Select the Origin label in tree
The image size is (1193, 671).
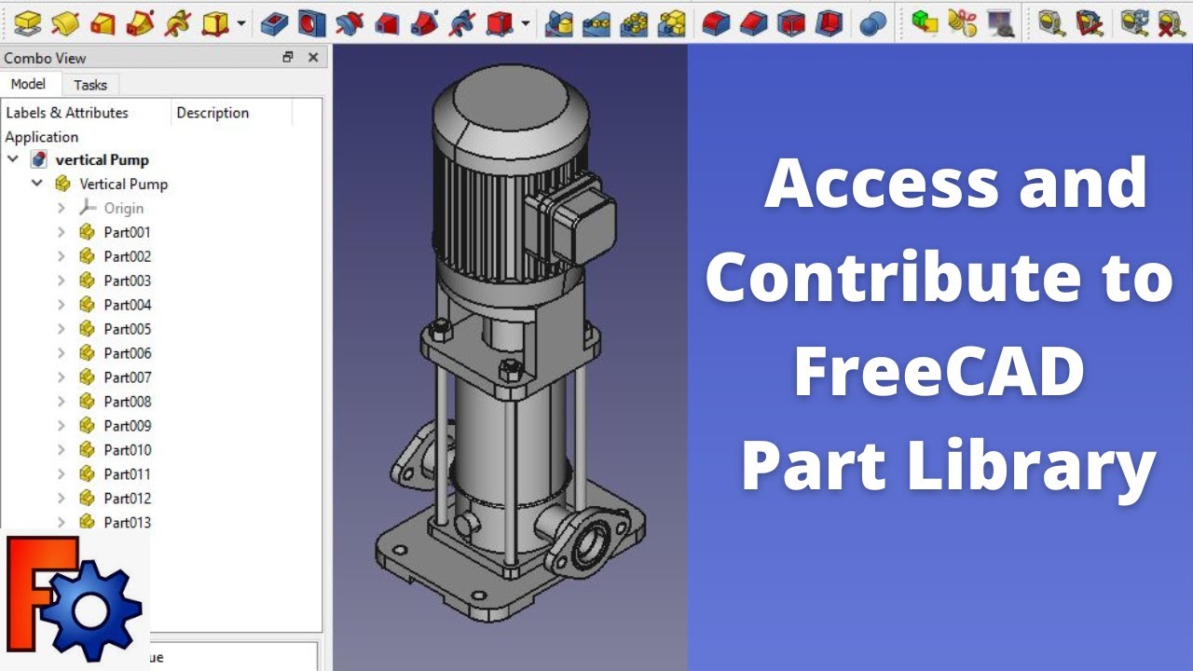pos(123,208)
